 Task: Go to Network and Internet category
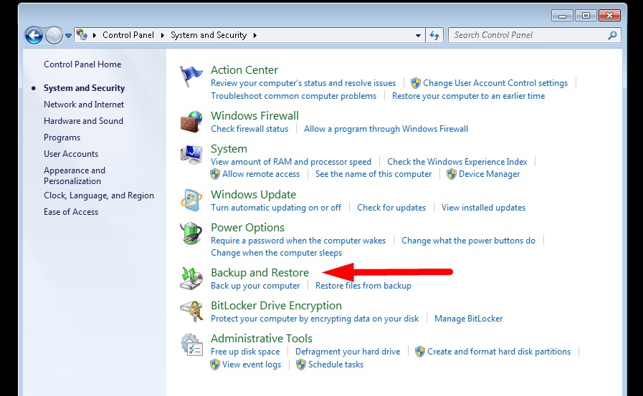84,105
